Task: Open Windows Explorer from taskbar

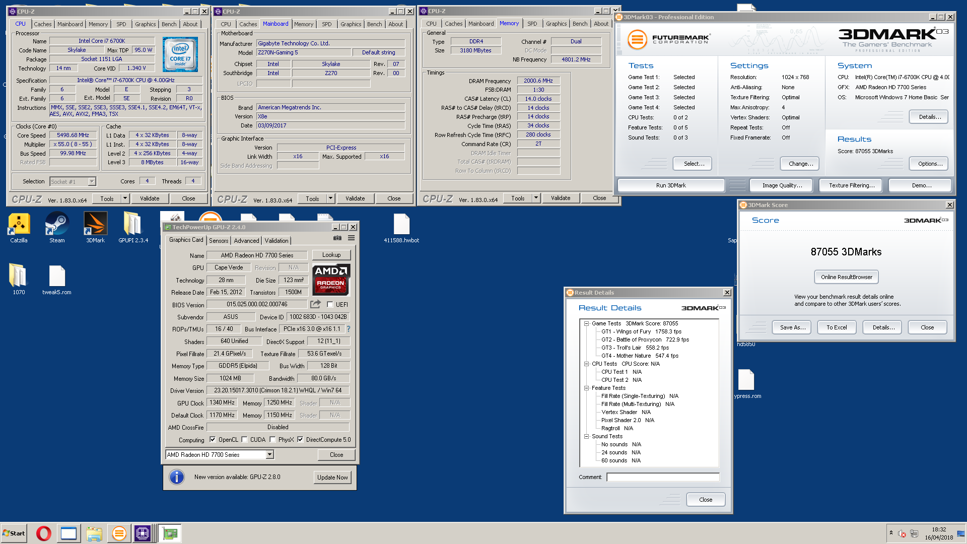Action: [94, 533]
